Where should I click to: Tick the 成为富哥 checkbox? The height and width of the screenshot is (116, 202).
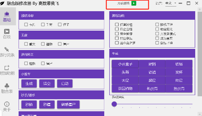[x=157, y=38]
